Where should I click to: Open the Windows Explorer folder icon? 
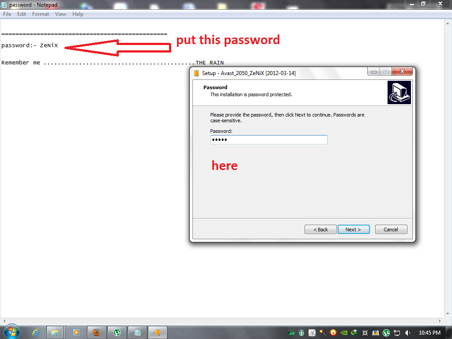55,333
